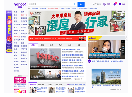
Task: Click the blue search magnifier button
Action: point(81,4)
